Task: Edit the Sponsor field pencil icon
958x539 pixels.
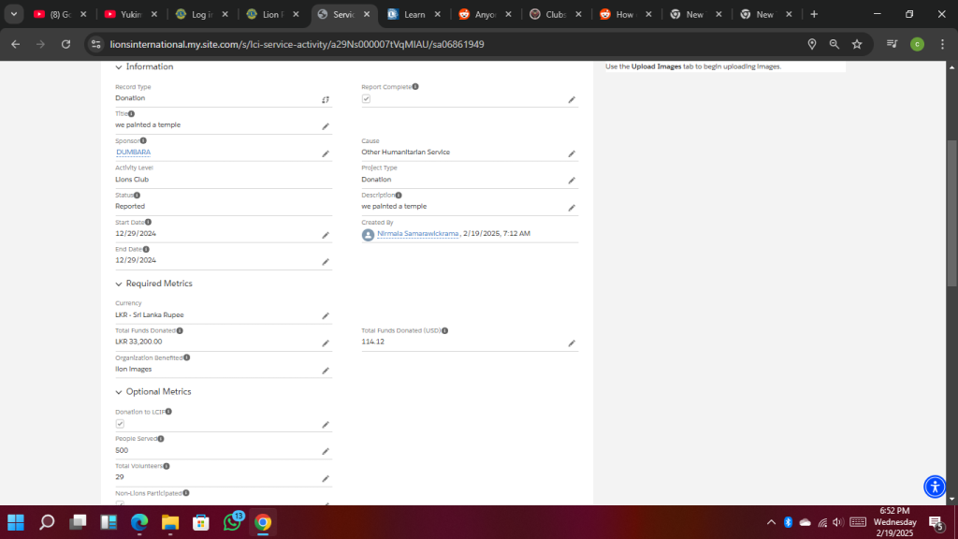Action: click(326, 154)
